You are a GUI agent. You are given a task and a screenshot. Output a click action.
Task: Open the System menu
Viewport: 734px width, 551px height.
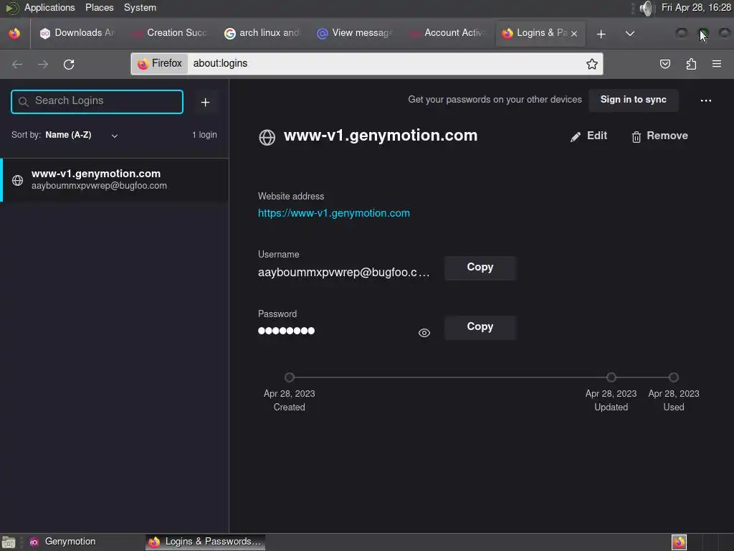point(140,7)
